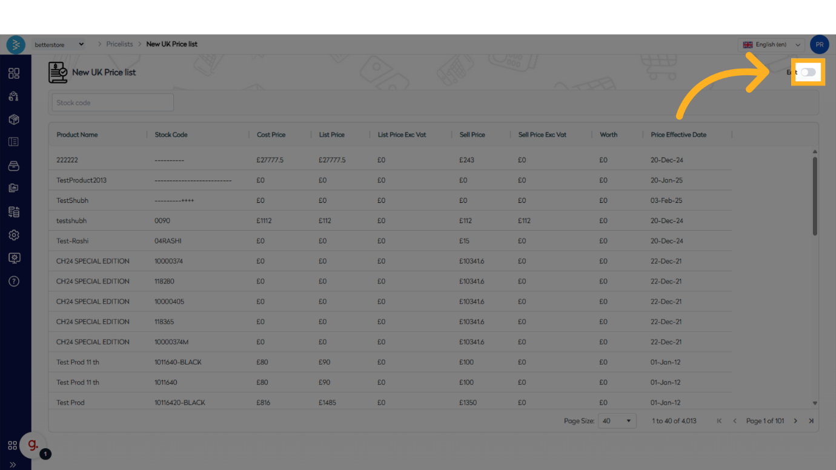Viewport: 836px width, 470px height.
Task: Open the dashboard grid icon in sidebar
Action: coord(14,73)
